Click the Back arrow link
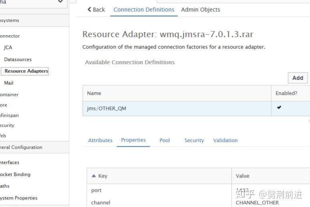310x207 pixels. pyautogui.click(x=96, y=10)
